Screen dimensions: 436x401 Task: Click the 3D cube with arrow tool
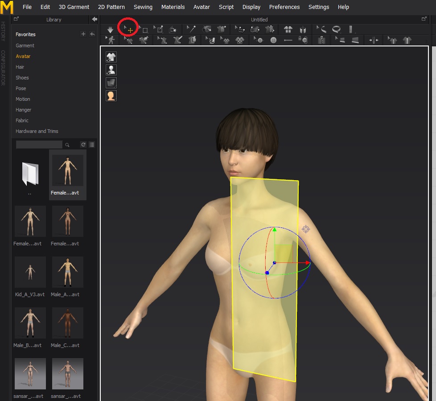coord(173,29)
